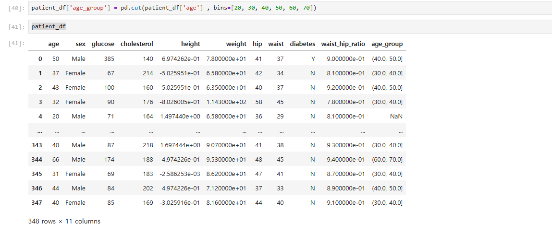Click the waist_hip_ratio column header
552x235 pixels.
pos(343,44)
